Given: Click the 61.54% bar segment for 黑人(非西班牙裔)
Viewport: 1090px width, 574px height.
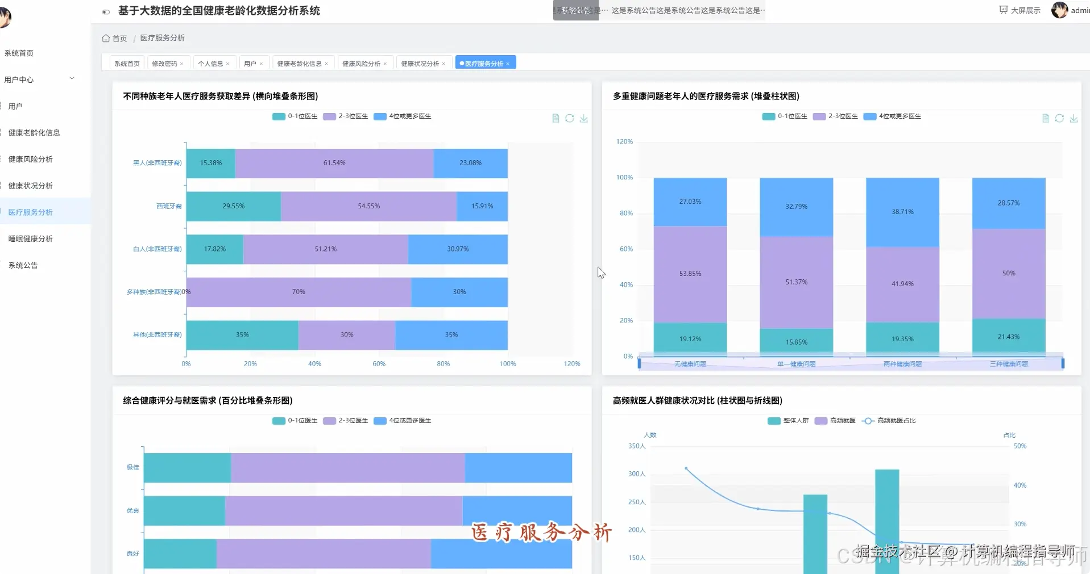Looking at the screenshot, I should tap(334, 164).
